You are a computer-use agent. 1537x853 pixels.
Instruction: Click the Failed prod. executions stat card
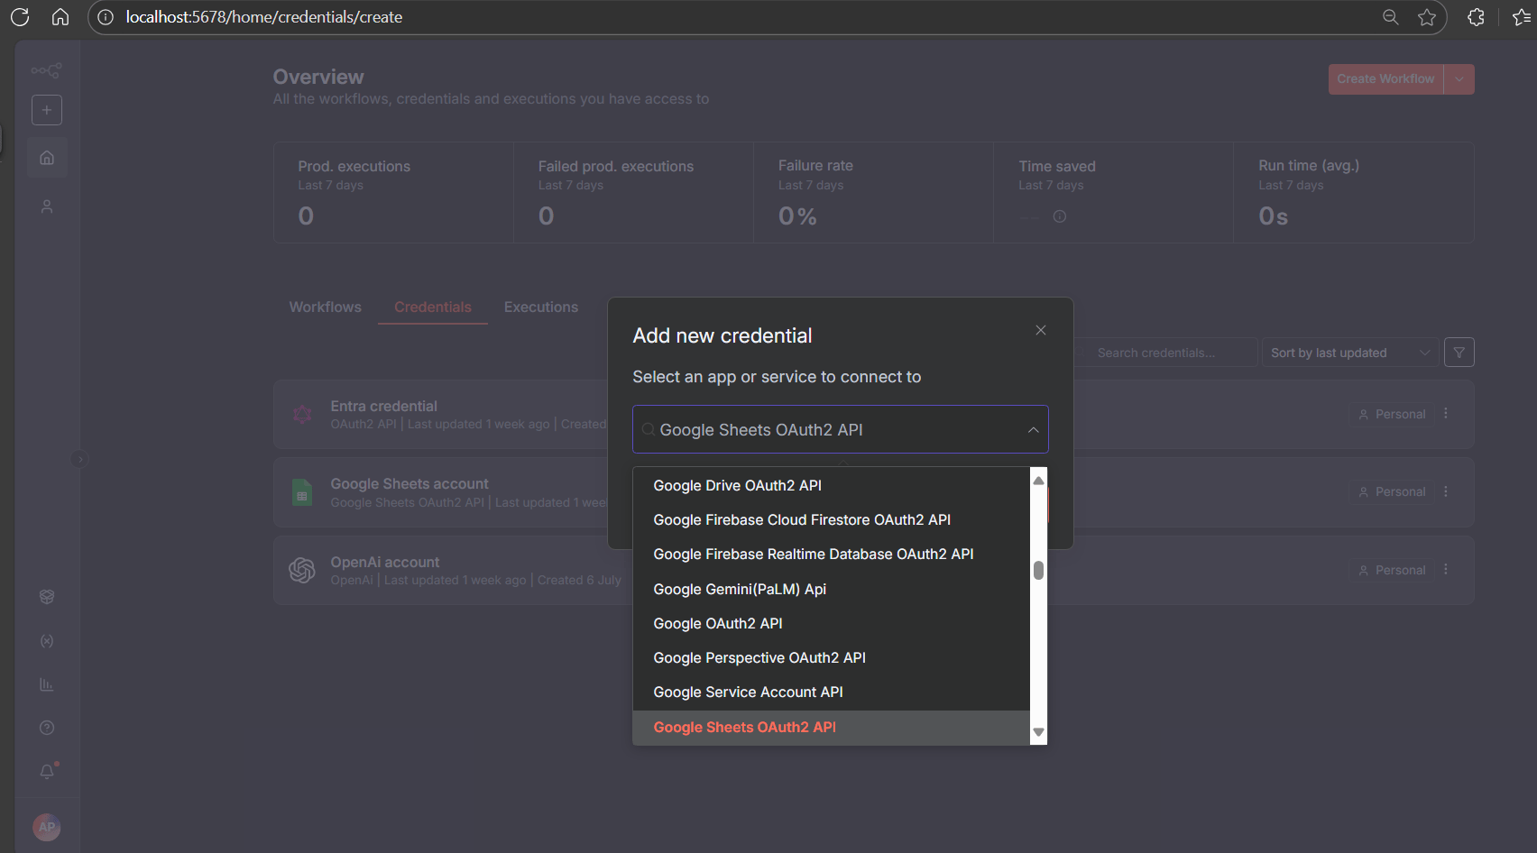633,192
